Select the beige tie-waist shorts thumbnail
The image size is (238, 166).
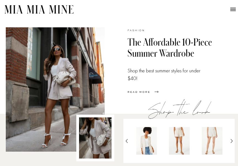coord(179,141)
